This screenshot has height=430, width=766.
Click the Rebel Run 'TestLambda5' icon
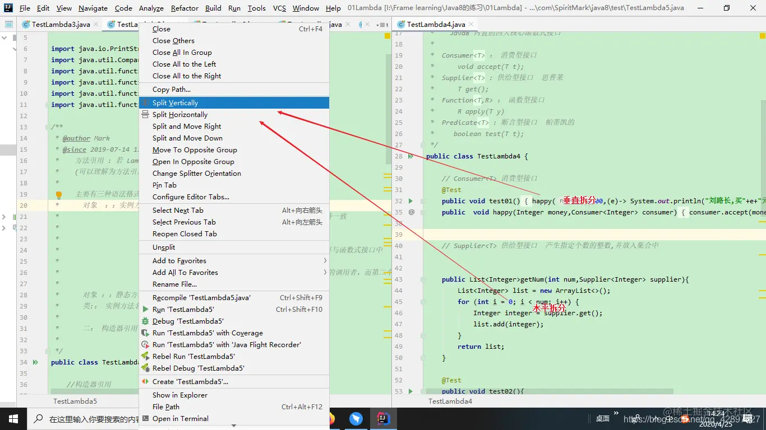click(146, 357)
